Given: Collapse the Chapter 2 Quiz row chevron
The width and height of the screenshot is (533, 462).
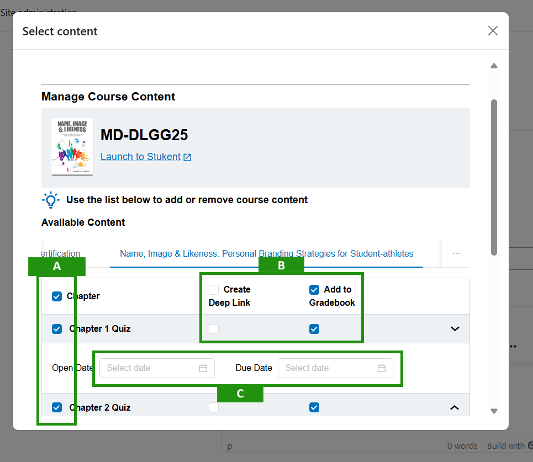Looking at the screenshot, I should (455, 408).
